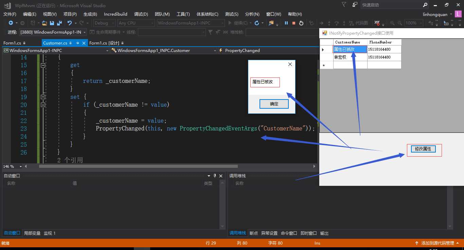Image resolution: width=464 pixels, height=250 pixels.
Task: Click the notifications filter funnel icon
Action: click(x=344, y=5)
